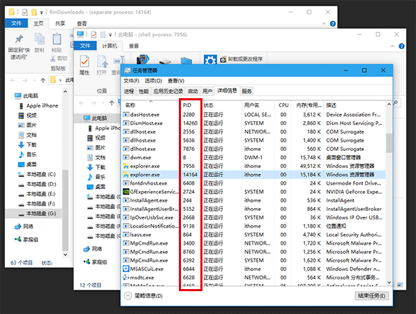Viewport: 416px width, 314px height.
Task: Select the GfExperienceService NVIDIA icon
Action: tap(126, 192)
